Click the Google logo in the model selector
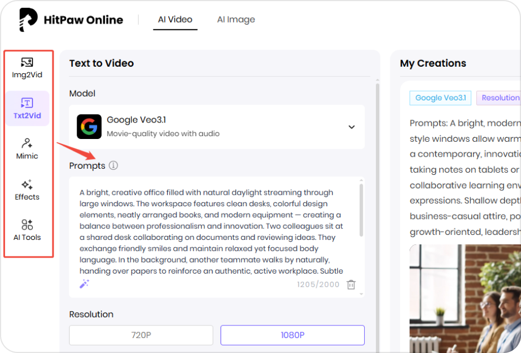Screen dimensions: 521x353 89,127
